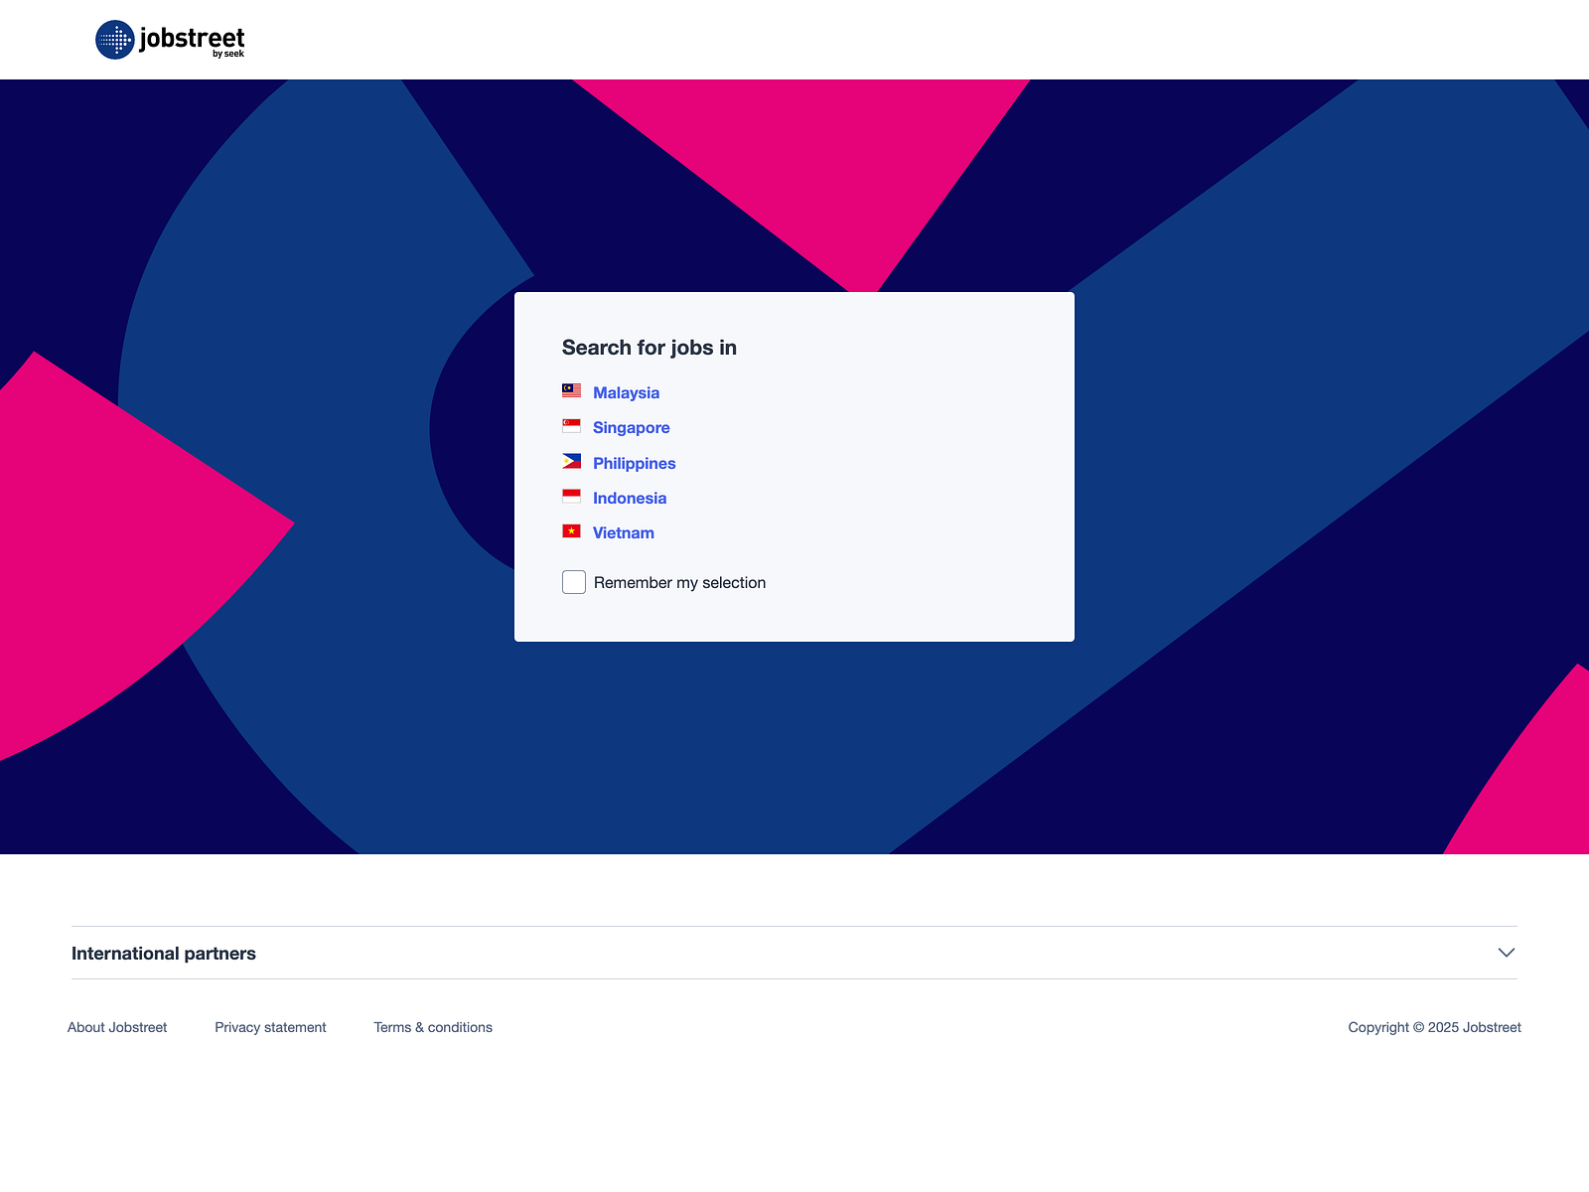Image resolution: width=1589 pixels, height=1192 pixels.
Task: Click the Indonesia flag icon
Action: [571, 496]
